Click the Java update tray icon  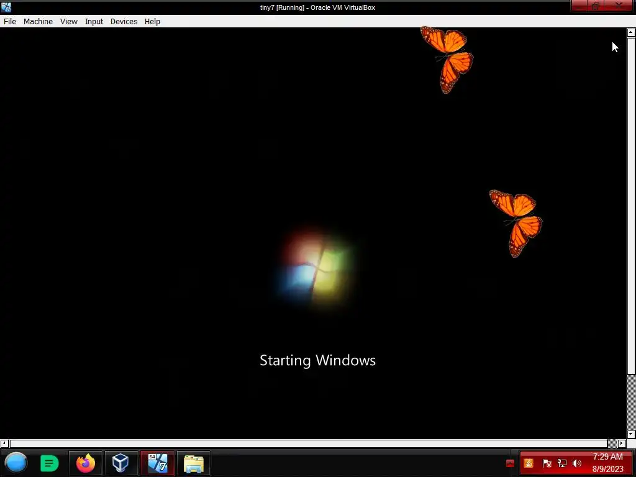529,463
